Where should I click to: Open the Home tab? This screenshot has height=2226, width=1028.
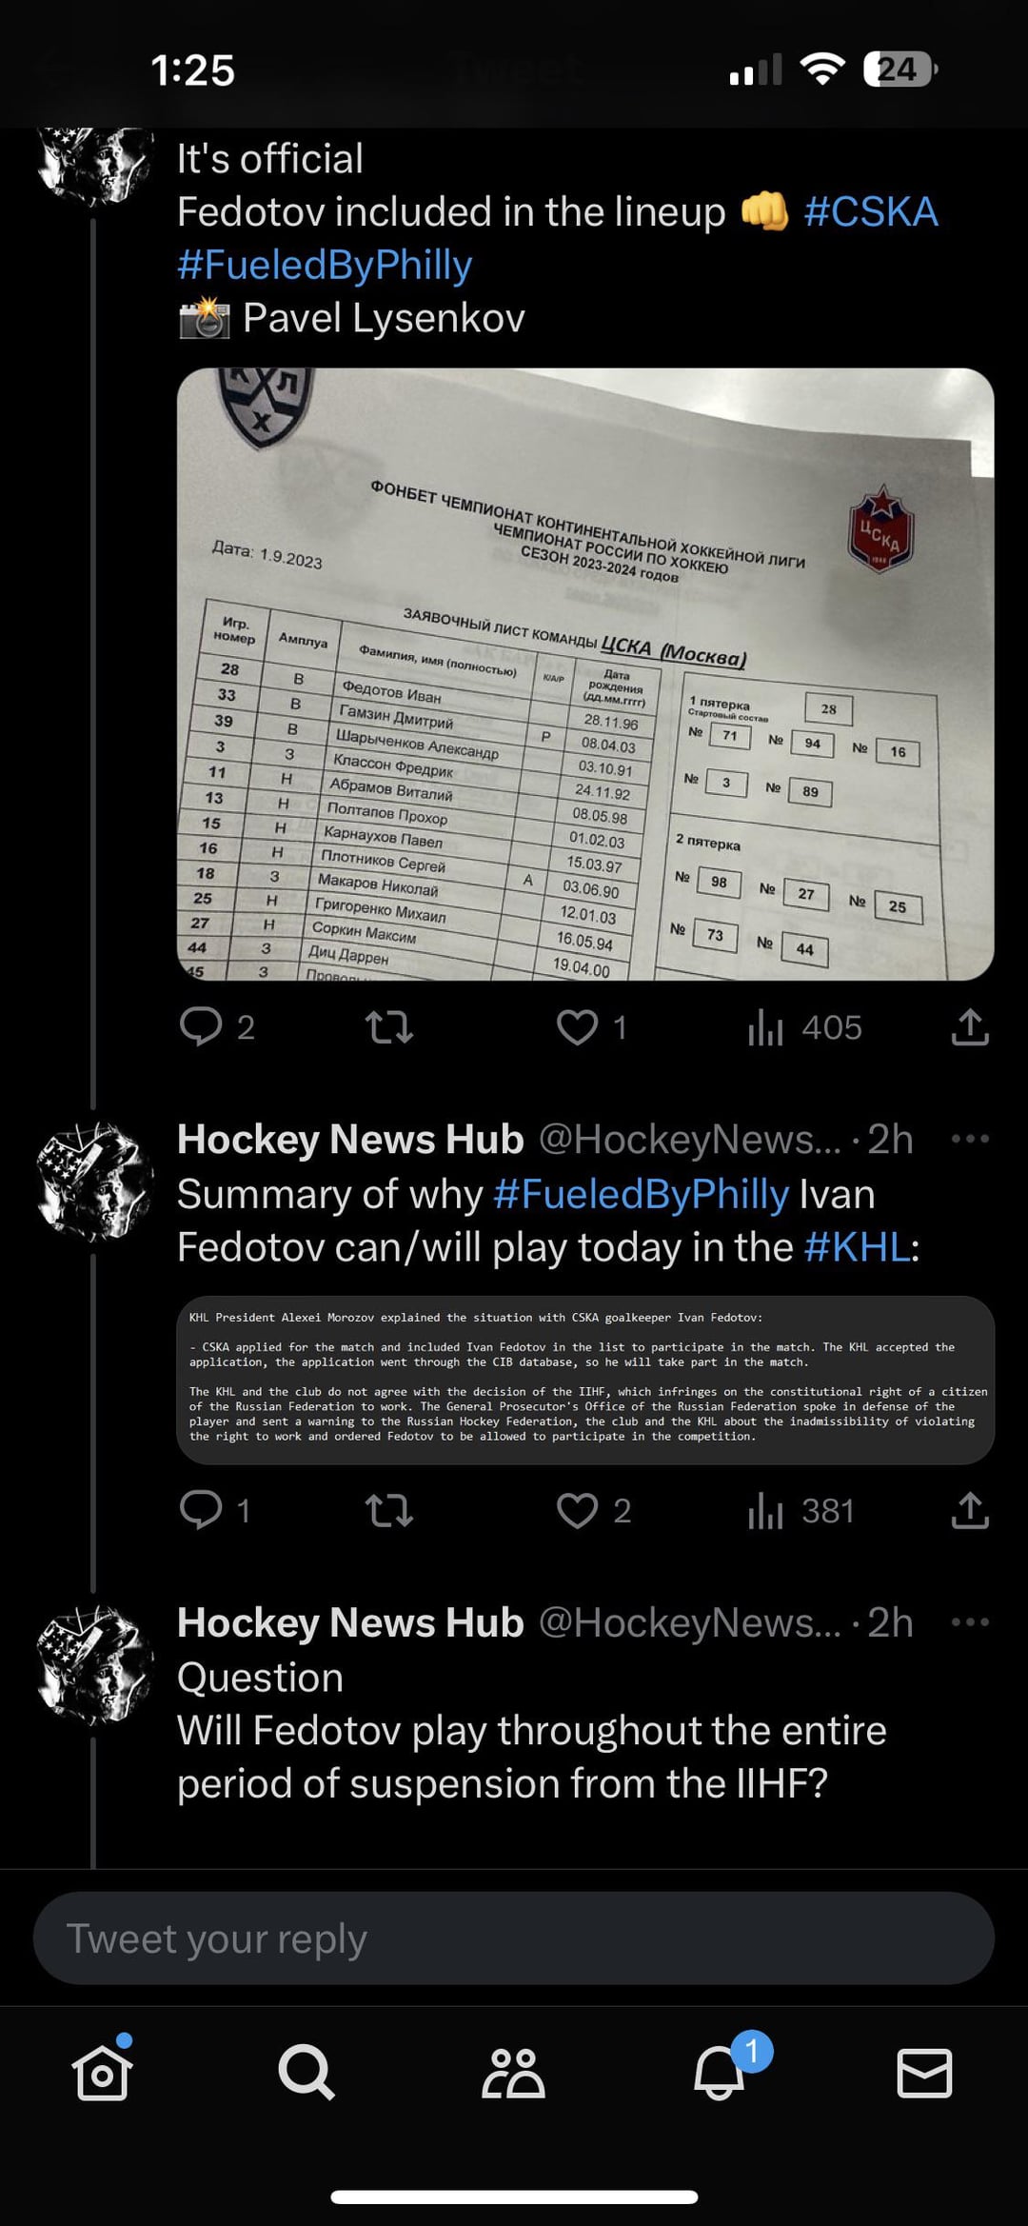(102, 2072)
